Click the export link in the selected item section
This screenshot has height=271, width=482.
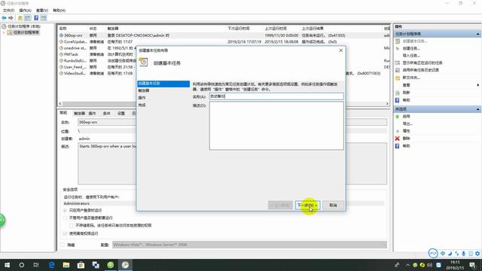point(407,123)
